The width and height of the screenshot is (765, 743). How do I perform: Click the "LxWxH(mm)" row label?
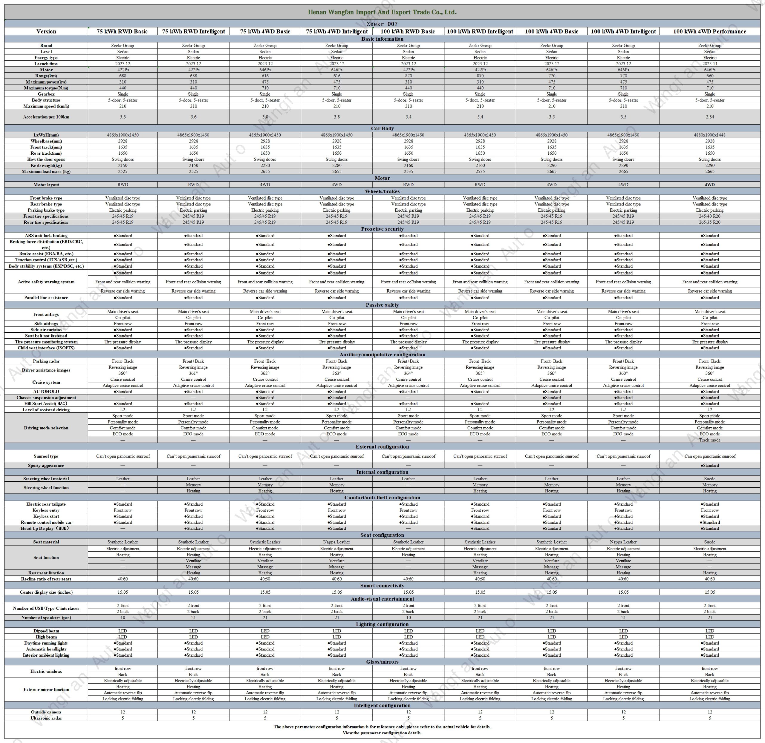click(46, 135)
